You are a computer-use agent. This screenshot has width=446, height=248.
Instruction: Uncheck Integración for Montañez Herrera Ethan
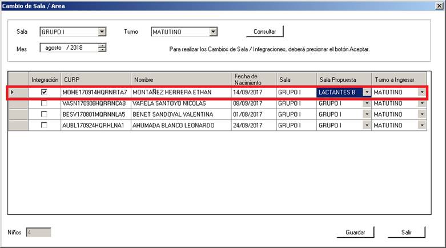click(44, 92)
